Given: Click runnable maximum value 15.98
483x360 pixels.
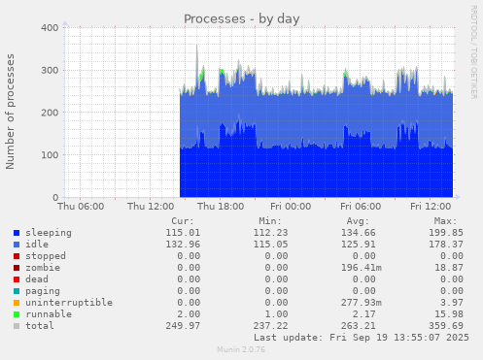Looking at the screenshot, I should pos(449,314).
